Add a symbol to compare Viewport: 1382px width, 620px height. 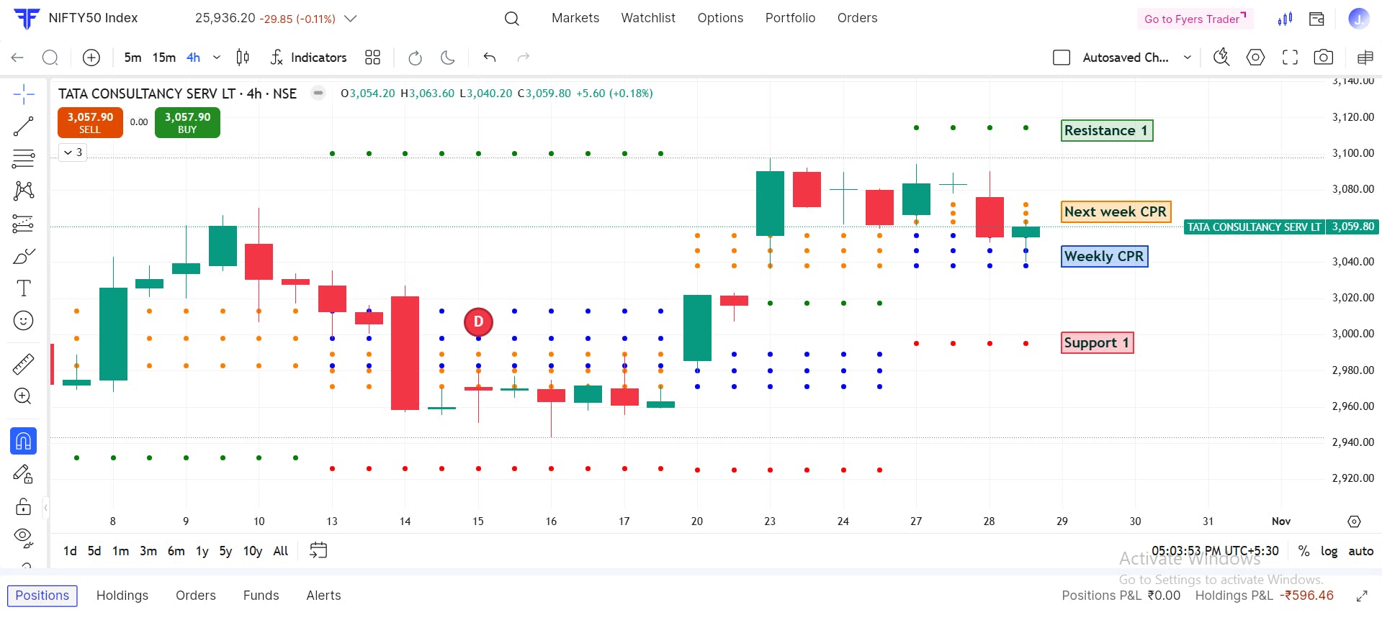pos(91,58)
